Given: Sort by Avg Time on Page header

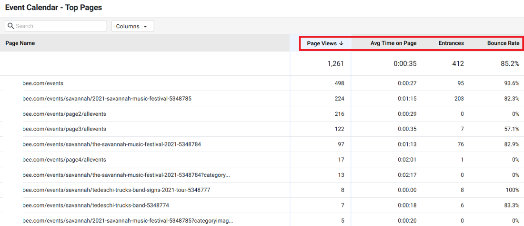Looking at the screenshot, I should click(x=393, y=43).
